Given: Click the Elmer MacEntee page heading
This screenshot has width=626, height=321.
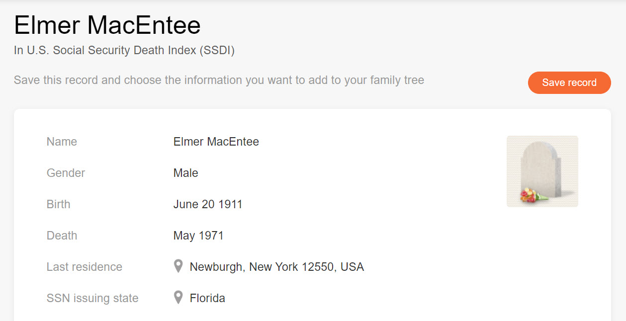Looking at the screenshot, I should [x=107, y=25].
